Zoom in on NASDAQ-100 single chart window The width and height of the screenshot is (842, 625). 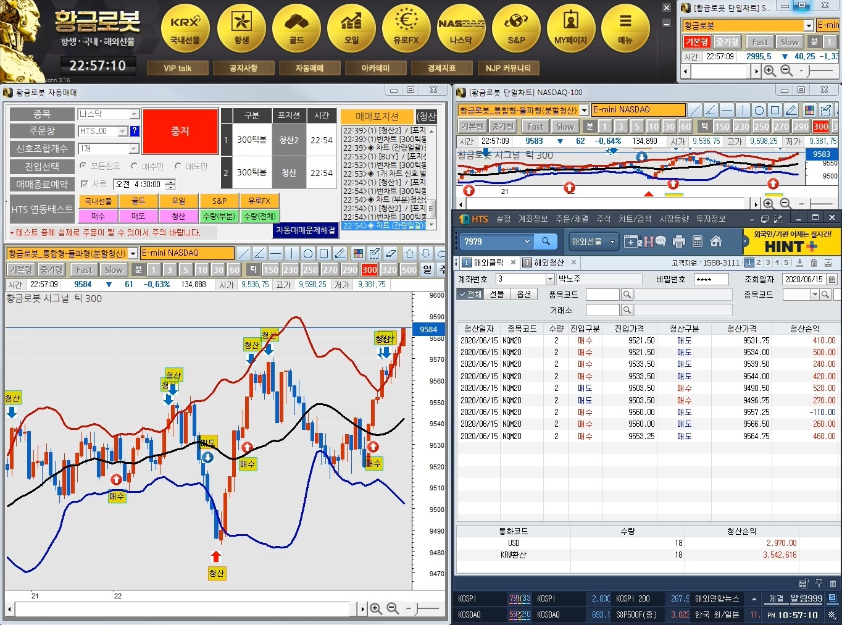pos(769,203)
